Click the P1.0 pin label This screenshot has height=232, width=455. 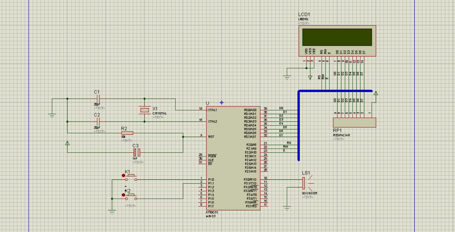click(x=211, y=179)
